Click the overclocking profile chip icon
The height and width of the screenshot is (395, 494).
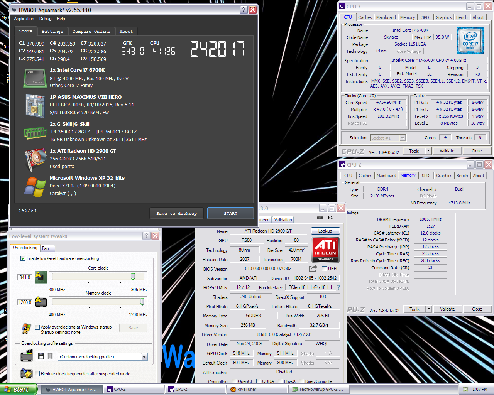tap(27, 356)
